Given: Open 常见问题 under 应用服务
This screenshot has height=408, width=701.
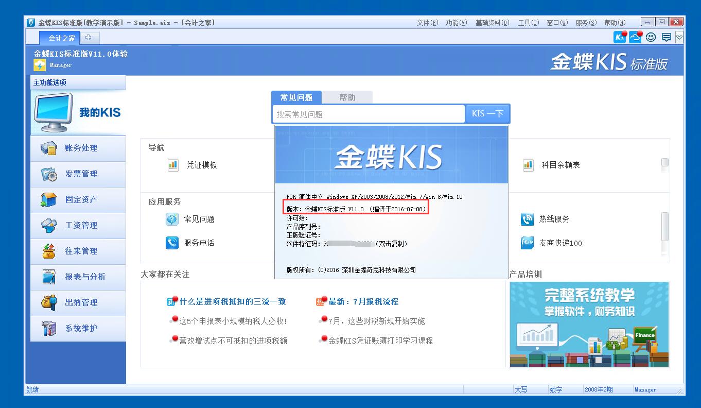Looking at the screenshot, I should click(x=199, y=219).
